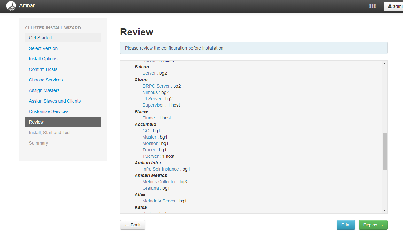
Task: Click 'GC : bg1' row
Action: pos(151,131)
